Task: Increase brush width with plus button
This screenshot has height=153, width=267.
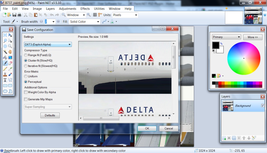Action: (x=58, y=21)
